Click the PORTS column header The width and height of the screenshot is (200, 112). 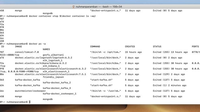click(x=195, y=47)
